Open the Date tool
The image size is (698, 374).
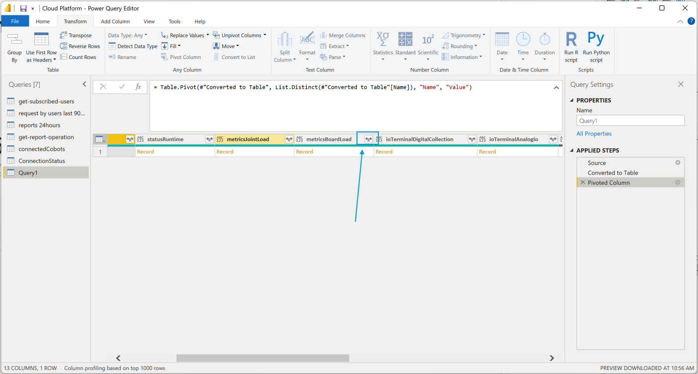(x=502, y=47)
